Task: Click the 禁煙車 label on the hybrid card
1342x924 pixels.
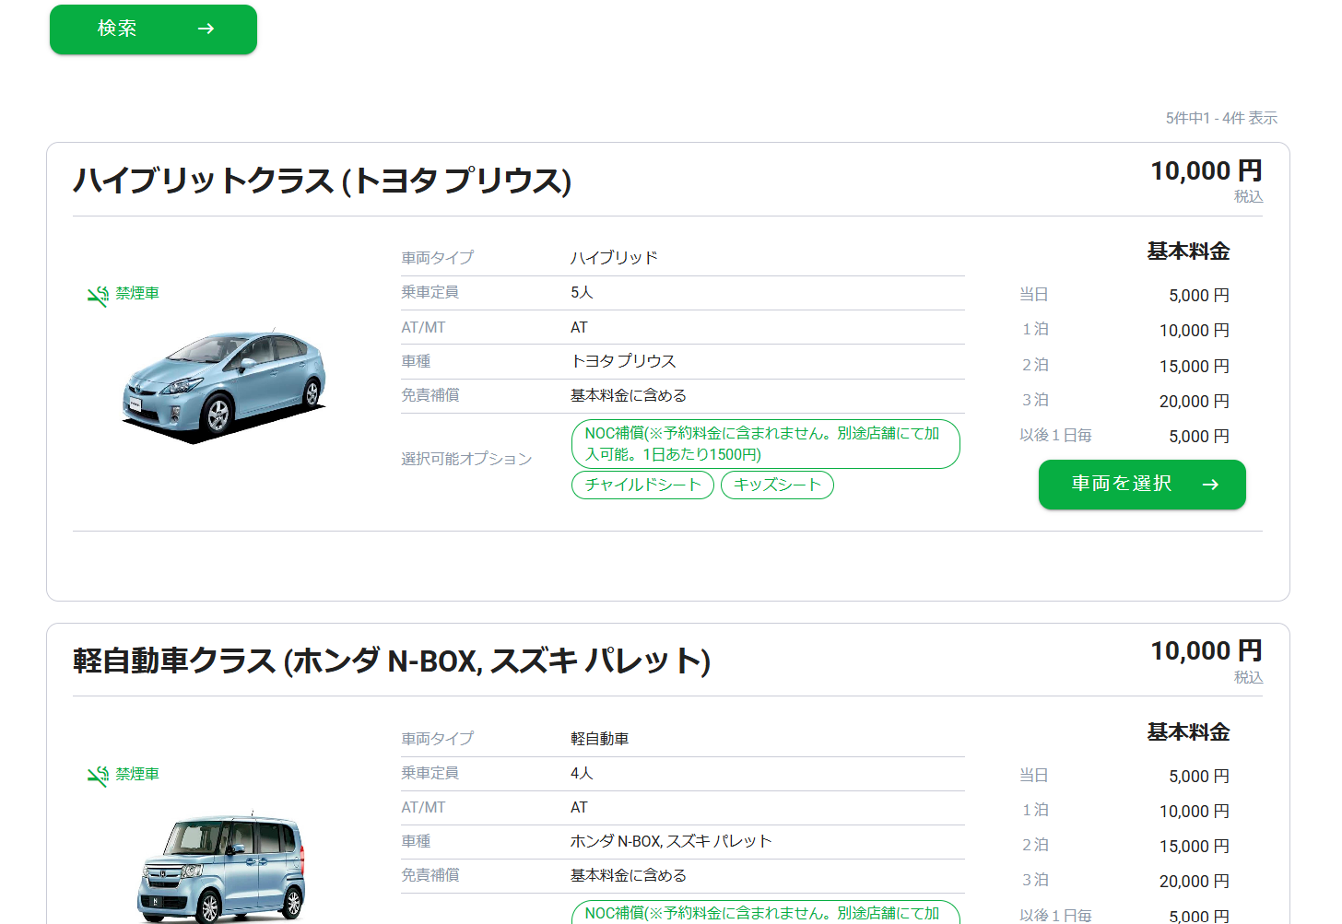Action: pos(137,294)
